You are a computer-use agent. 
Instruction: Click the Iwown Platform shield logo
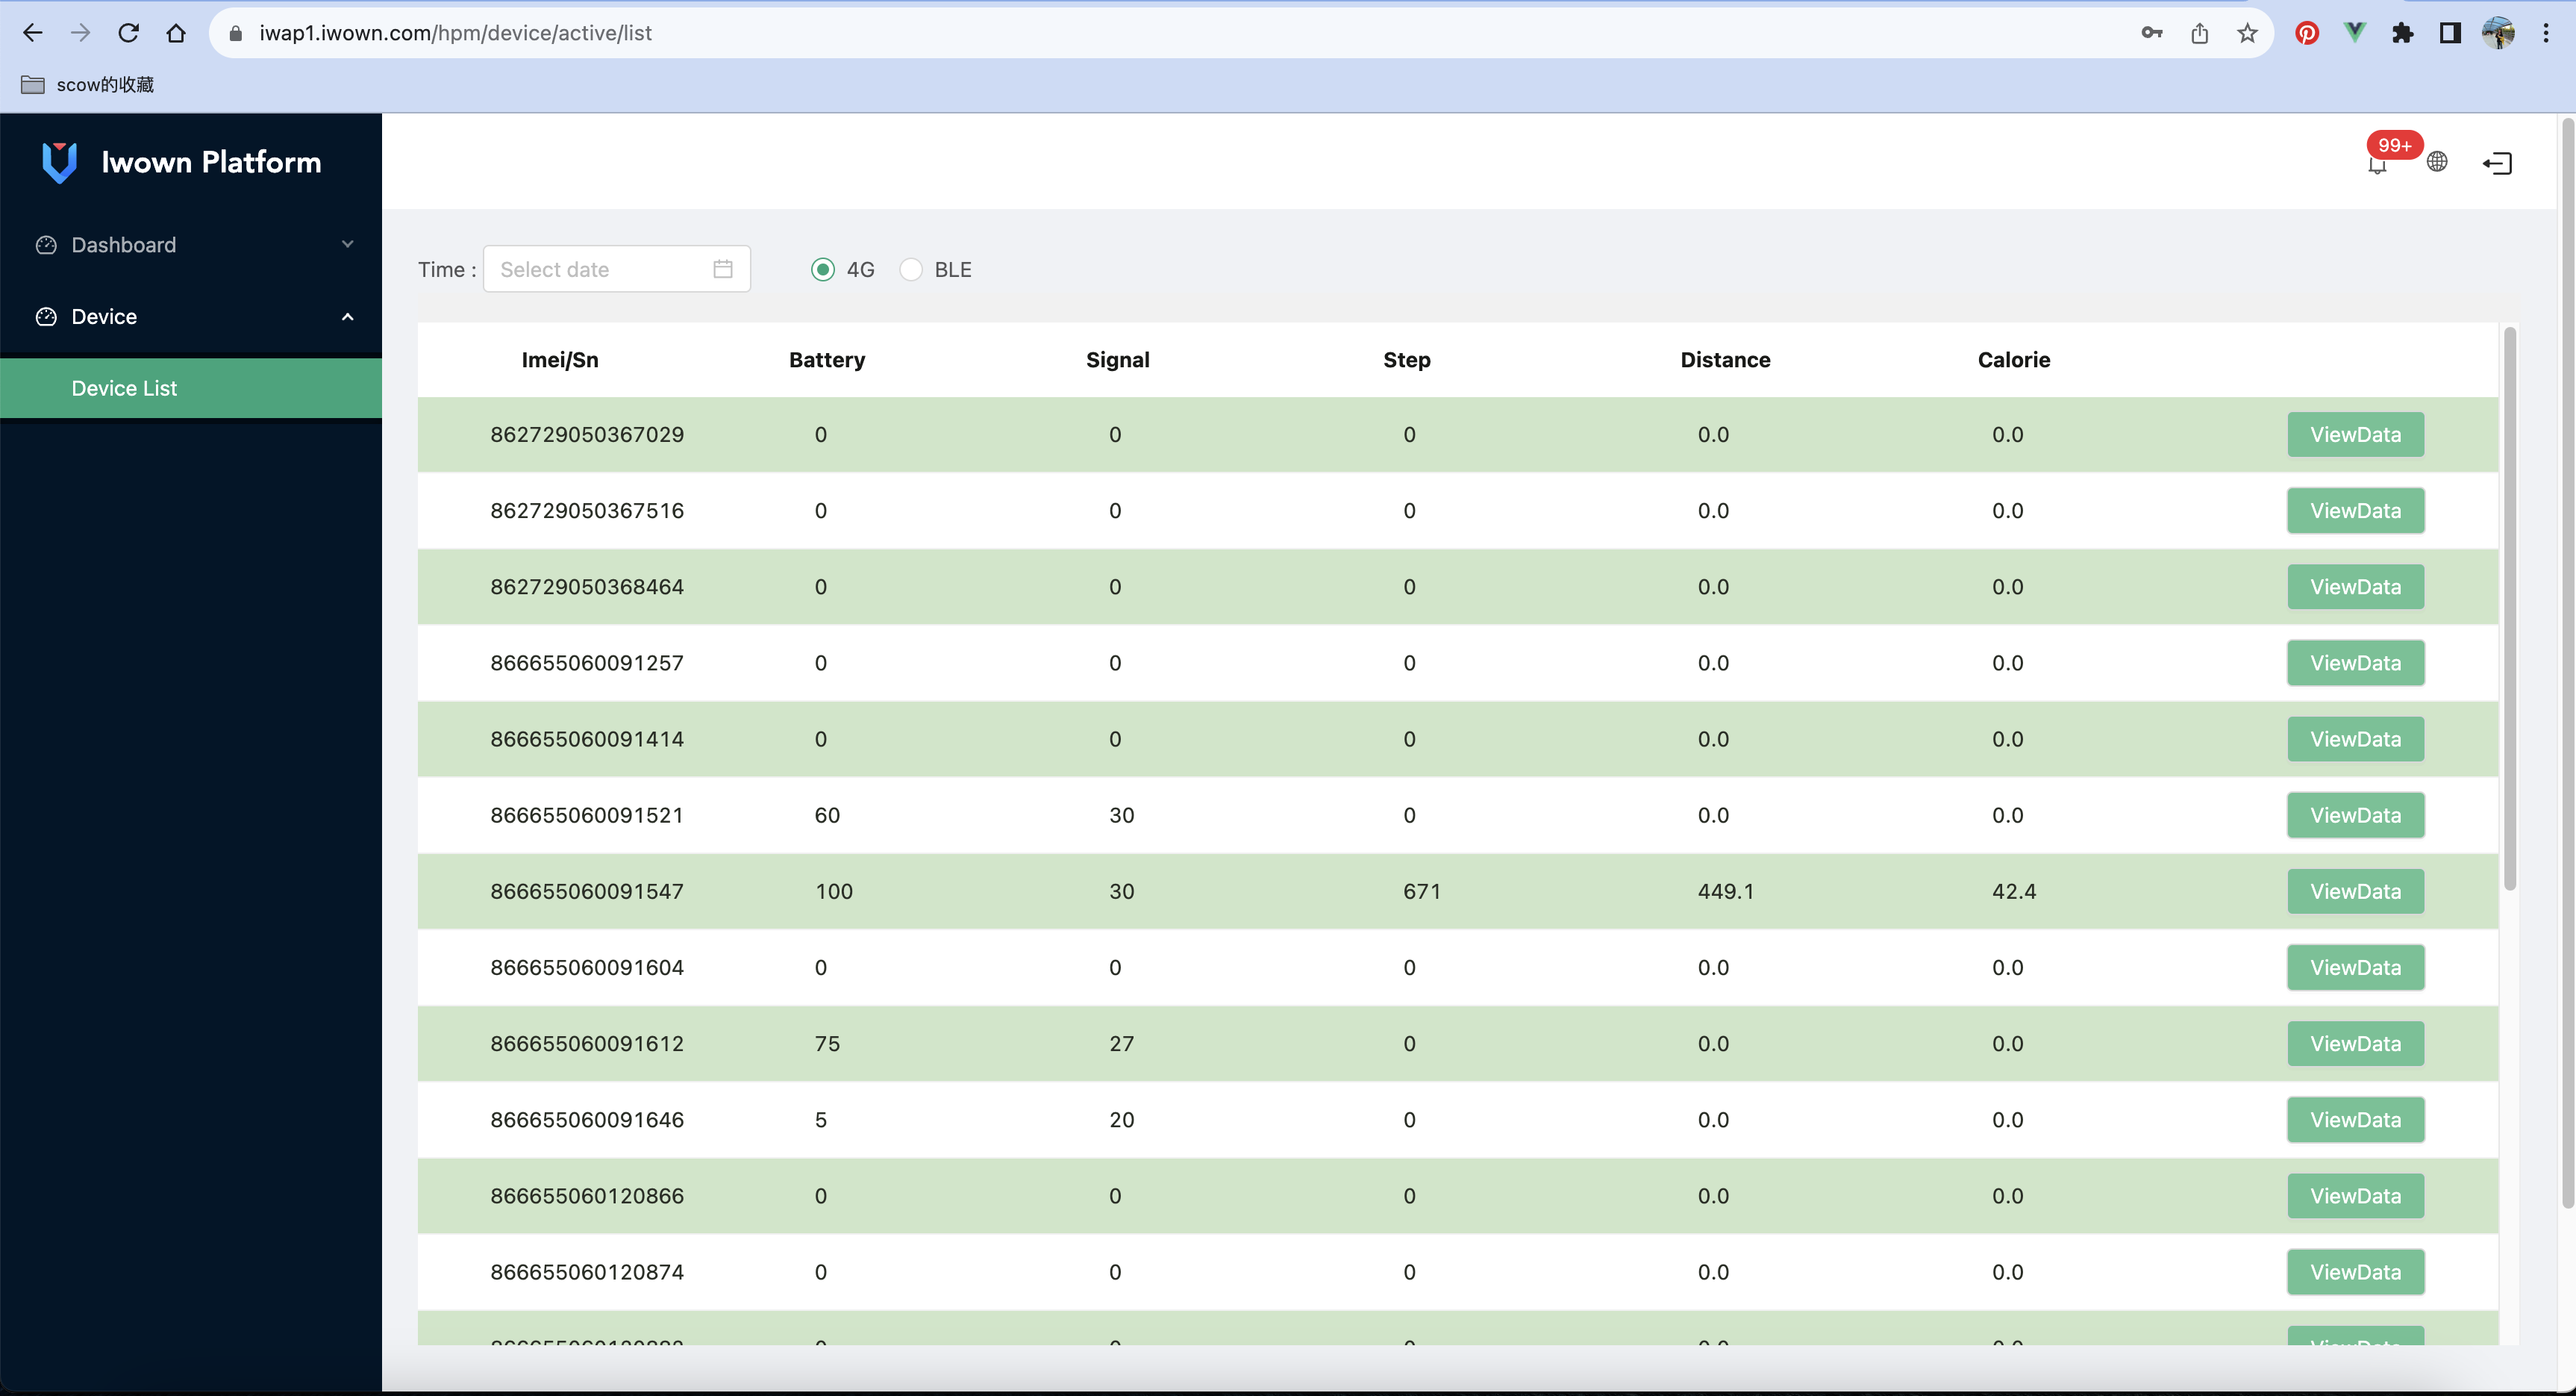tap(58, 161)
